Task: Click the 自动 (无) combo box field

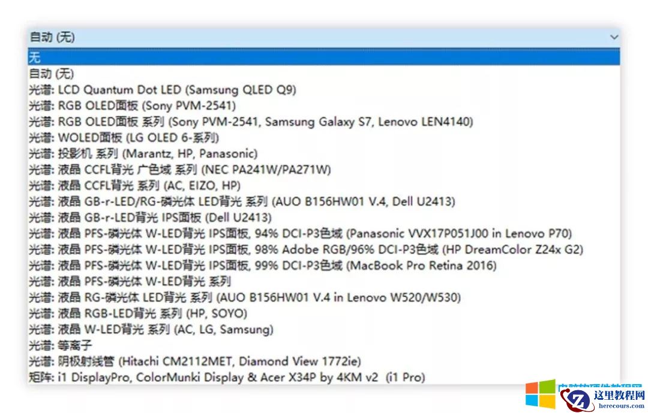Action: tap(324, 37)
